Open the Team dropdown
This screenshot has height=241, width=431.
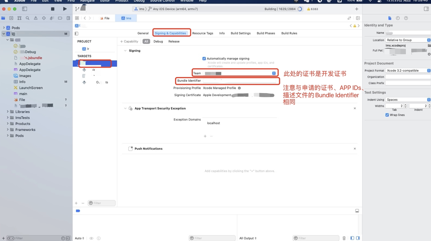pos(240,73)
